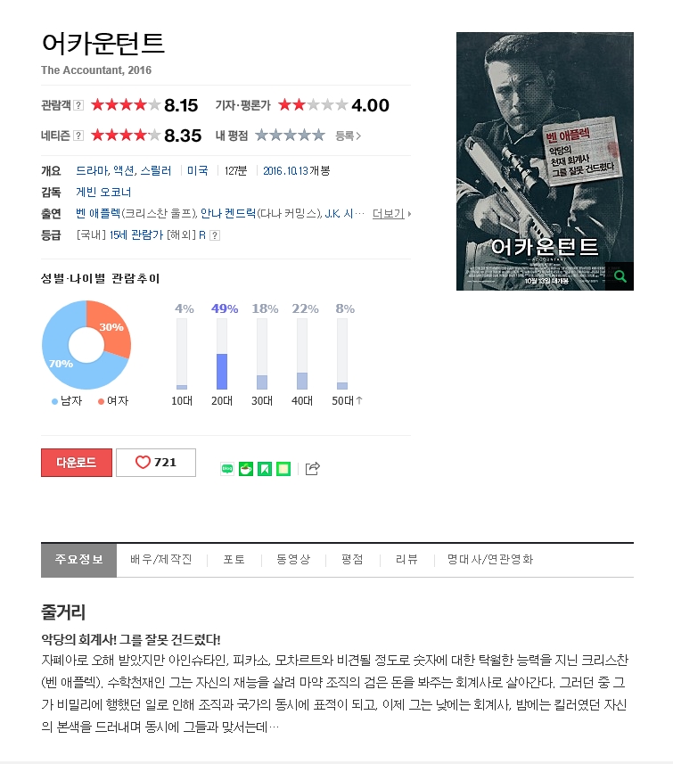Click help icon beside the R rating

(x=215, y=235)
